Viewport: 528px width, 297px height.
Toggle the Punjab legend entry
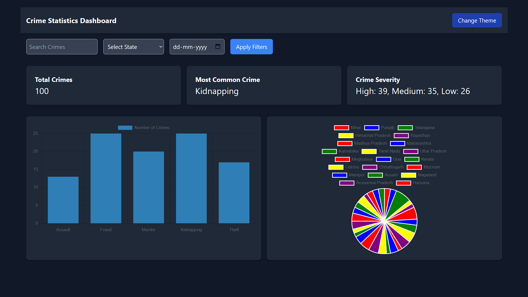[372, 128]
